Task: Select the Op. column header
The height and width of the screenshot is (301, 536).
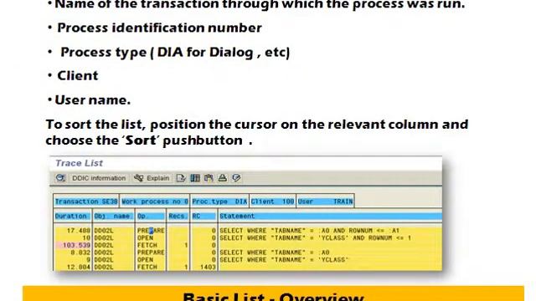Action: pos(151,216)
